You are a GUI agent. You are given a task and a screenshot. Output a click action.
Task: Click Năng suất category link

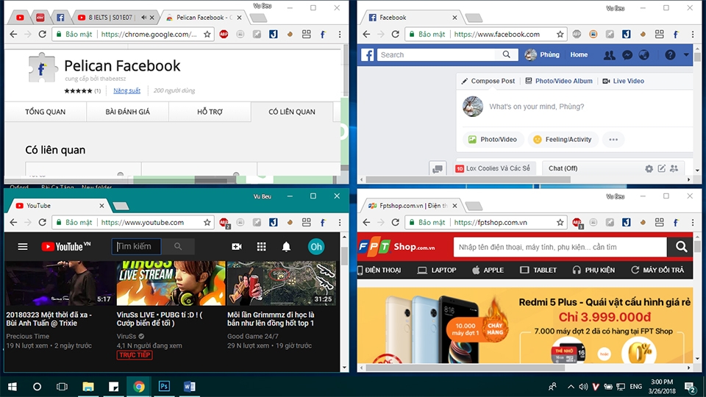[126, 90]
